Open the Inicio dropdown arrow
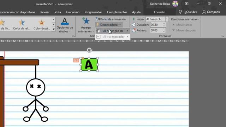 167,19
